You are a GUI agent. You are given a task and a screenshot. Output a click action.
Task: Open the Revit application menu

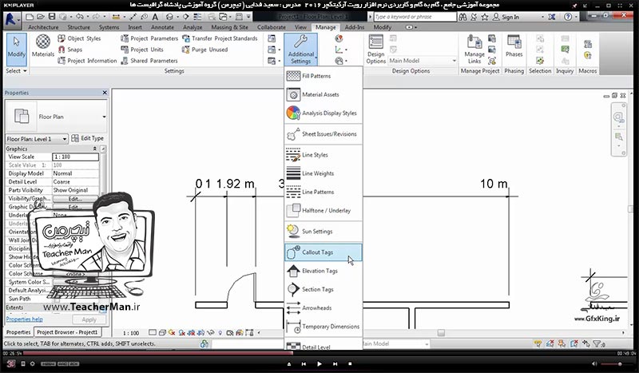(x=11, y=18)
